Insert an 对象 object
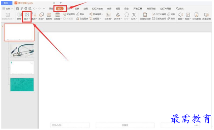The height and width of the screenshot is (130, 214). coord(171,14)
